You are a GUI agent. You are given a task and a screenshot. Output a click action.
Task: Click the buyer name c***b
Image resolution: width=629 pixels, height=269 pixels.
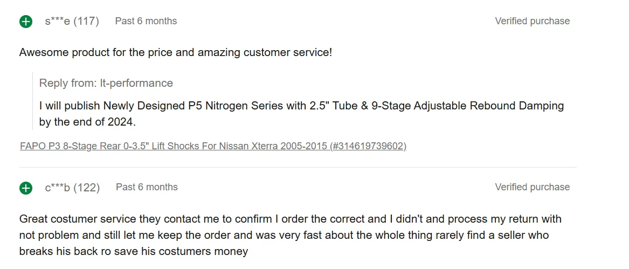pyautogui.click(x=58, y=188)
